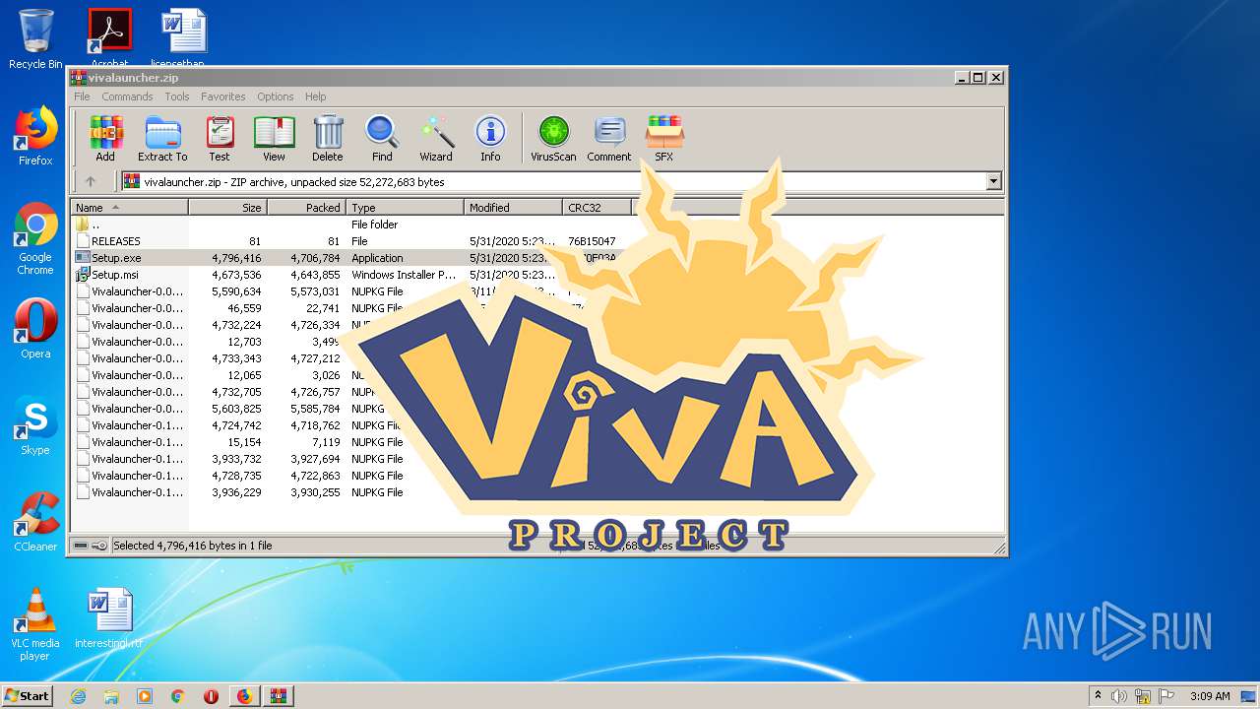Sort by the Modified column header
This screenshot has height=709, width=1260.
[x=513, y=208]
